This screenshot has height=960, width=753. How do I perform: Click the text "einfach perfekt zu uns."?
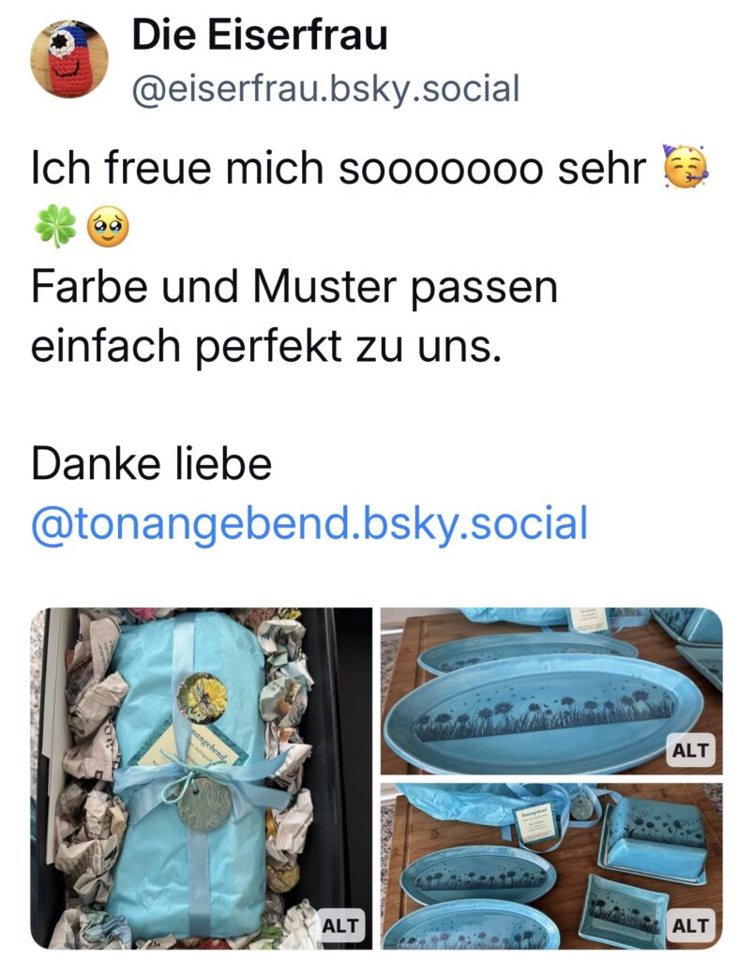point(266,347)
